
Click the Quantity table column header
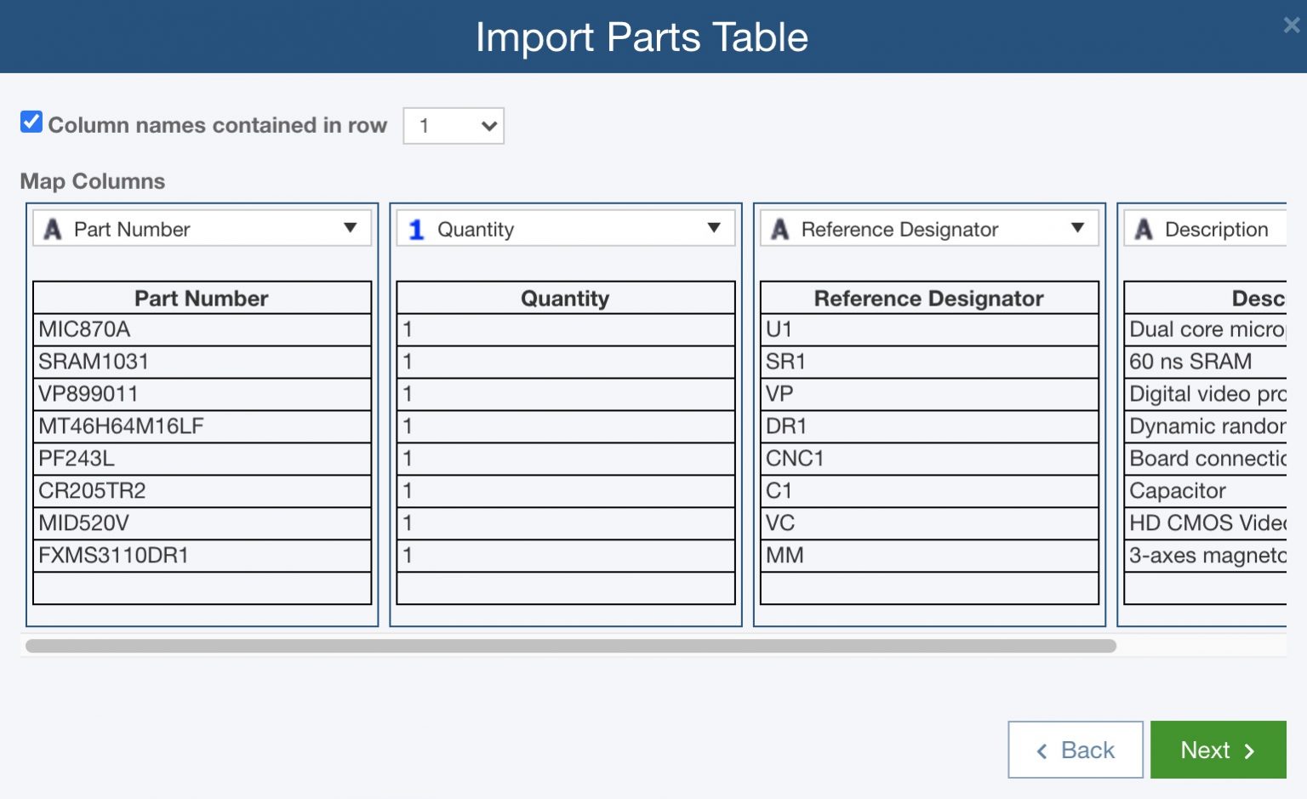click(x=566, y=298)
